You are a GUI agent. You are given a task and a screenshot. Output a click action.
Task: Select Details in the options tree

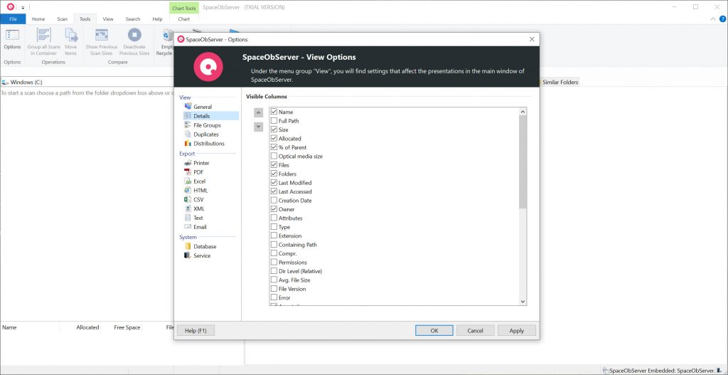pos(201,116)
